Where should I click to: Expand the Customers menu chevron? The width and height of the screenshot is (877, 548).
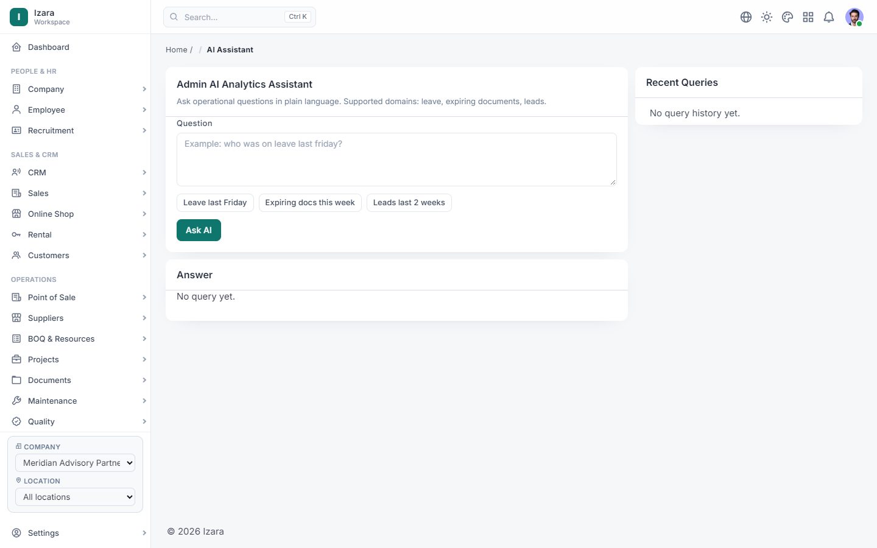(x=144, y=255)
